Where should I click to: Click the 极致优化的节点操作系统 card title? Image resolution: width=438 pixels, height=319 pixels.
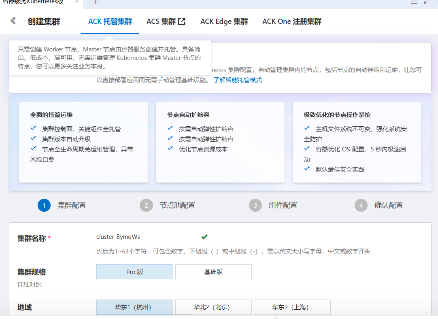pos(337,115)
